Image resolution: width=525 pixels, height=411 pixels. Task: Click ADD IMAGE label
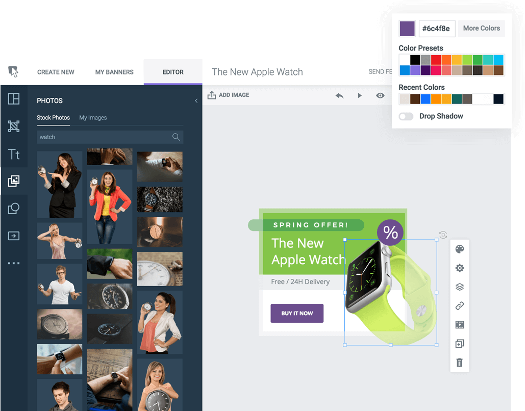pos(234,95)
